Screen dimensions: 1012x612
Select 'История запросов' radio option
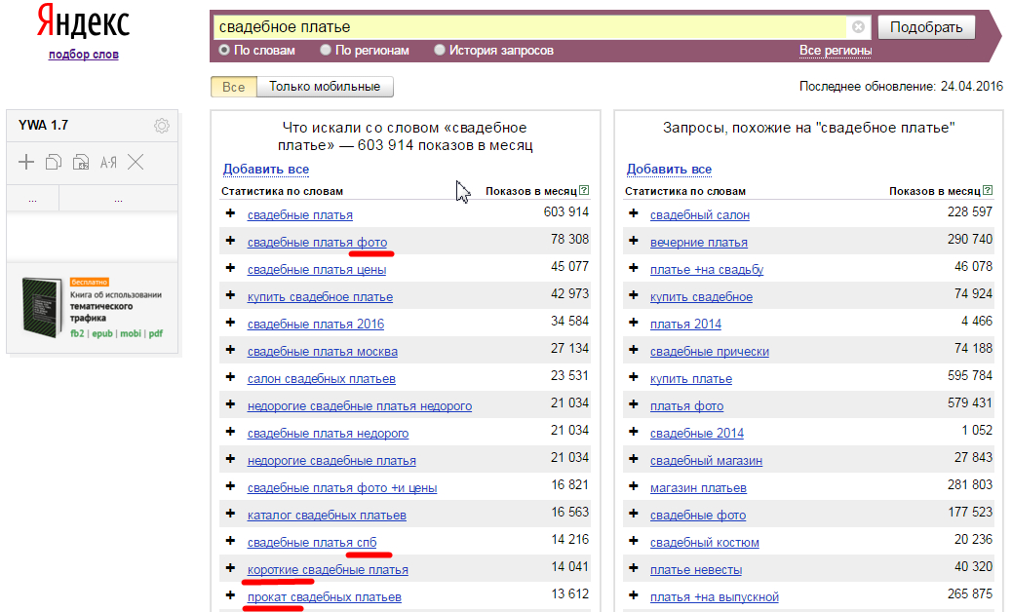440,50
